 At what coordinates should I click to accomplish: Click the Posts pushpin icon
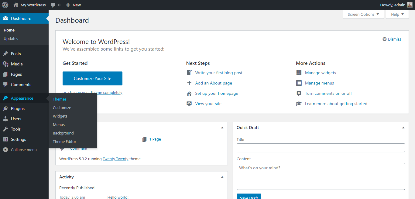[5, 54]
